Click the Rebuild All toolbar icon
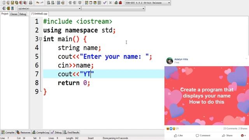 click(99, 3)
